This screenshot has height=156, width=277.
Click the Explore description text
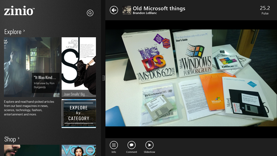tap(29, 108)
